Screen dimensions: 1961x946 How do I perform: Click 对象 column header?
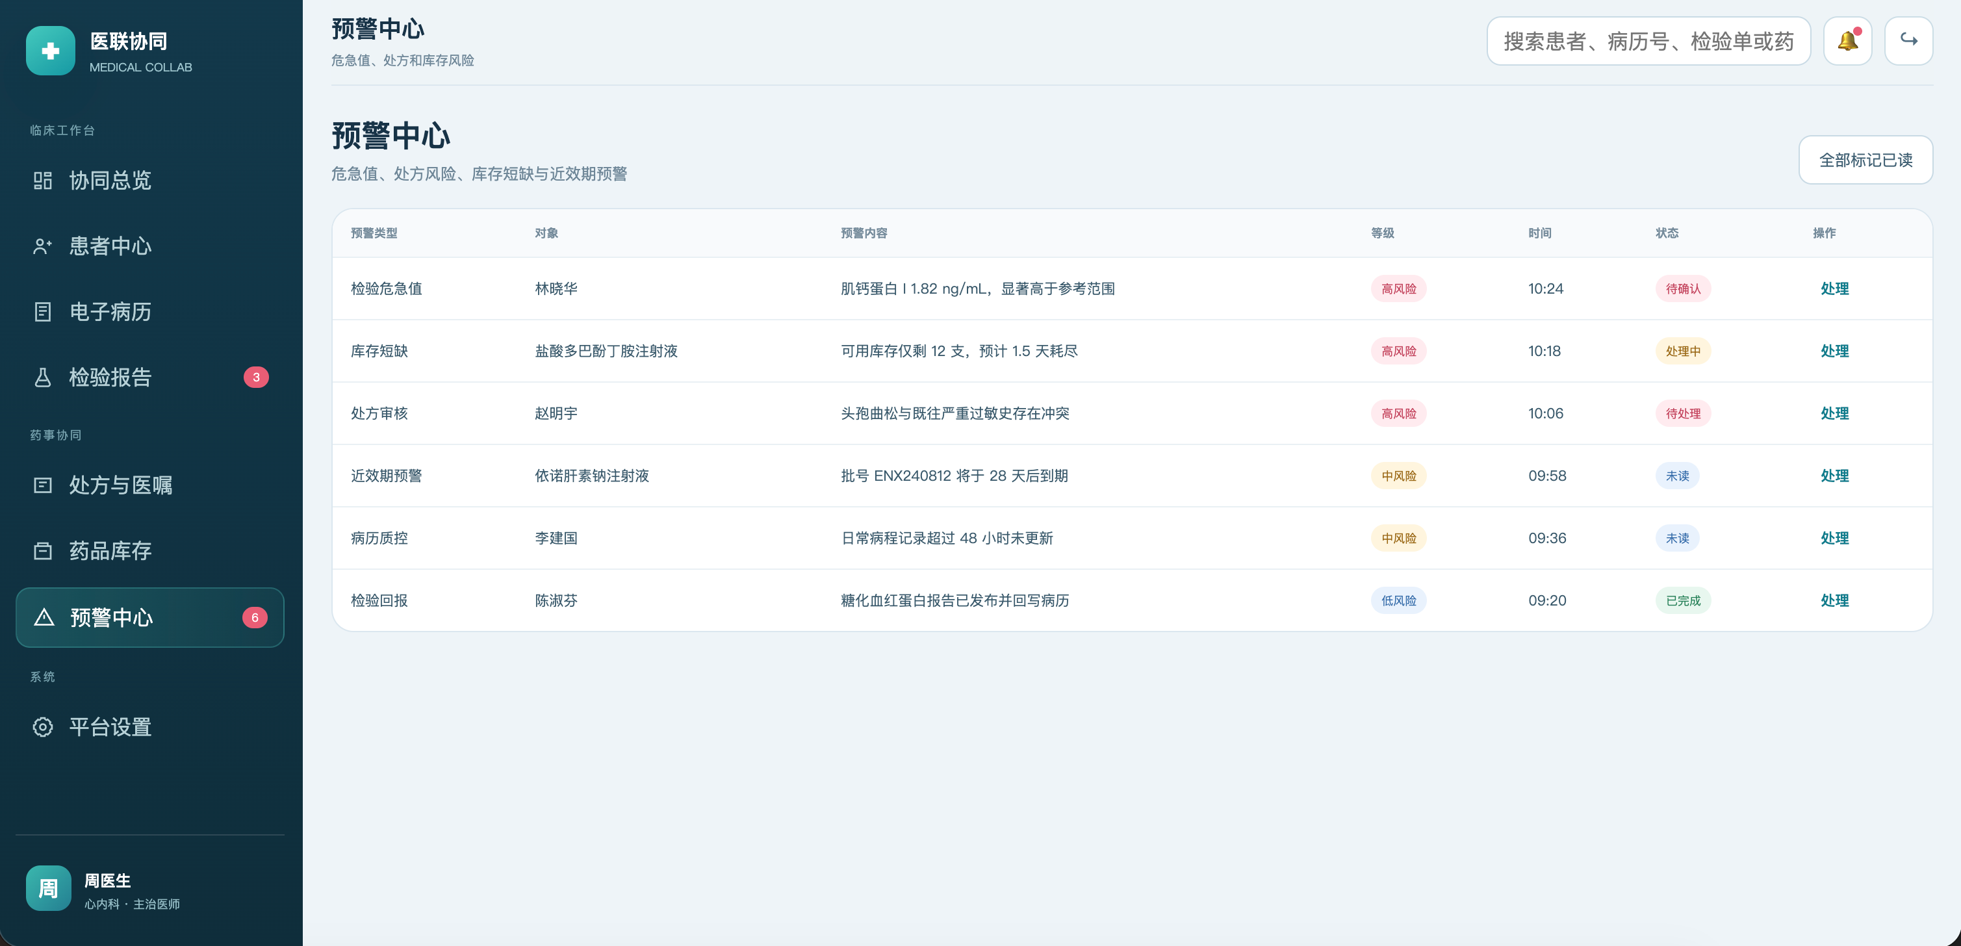point(546,233)
